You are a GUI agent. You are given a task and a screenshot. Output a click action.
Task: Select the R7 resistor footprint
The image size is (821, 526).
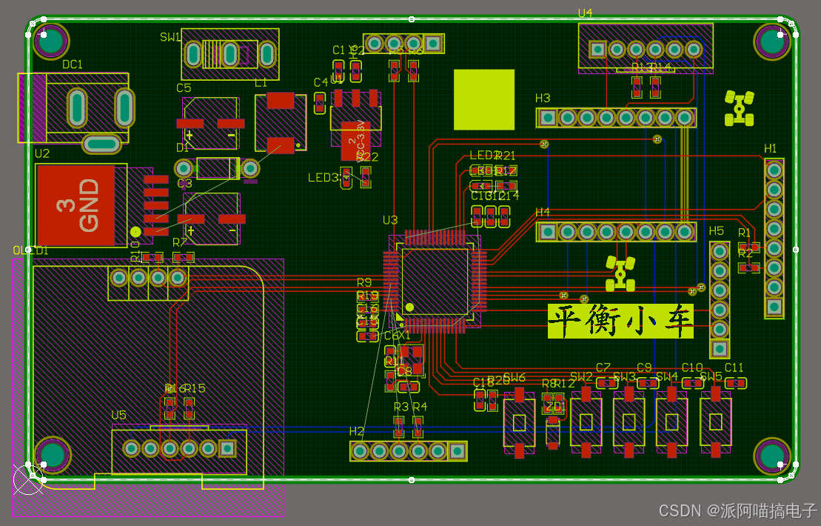coord(184,257)
